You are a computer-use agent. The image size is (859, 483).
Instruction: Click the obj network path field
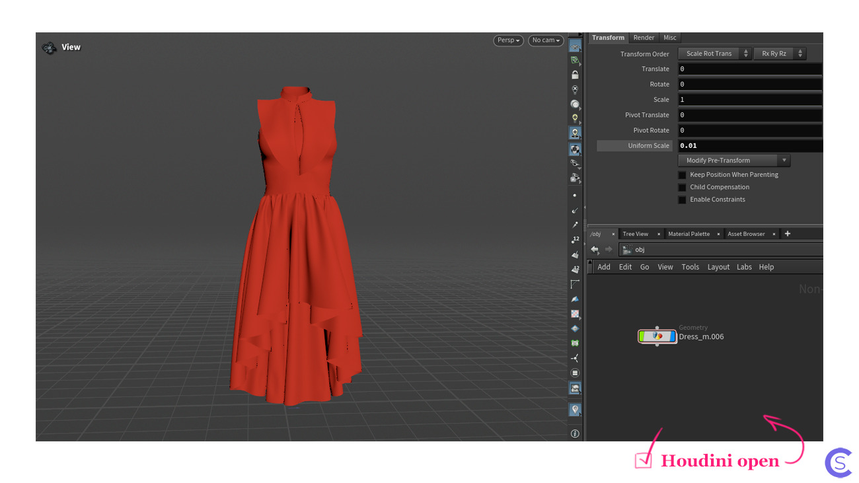(x=722, y=250)
